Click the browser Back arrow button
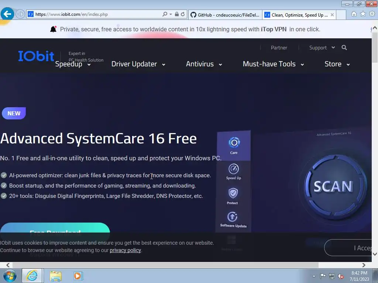Screen dimensions: 378x283 (7, 14)
